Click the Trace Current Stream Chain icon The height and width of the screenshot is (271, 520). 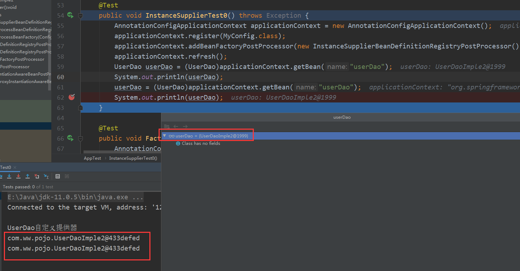(x=67, y=176)
